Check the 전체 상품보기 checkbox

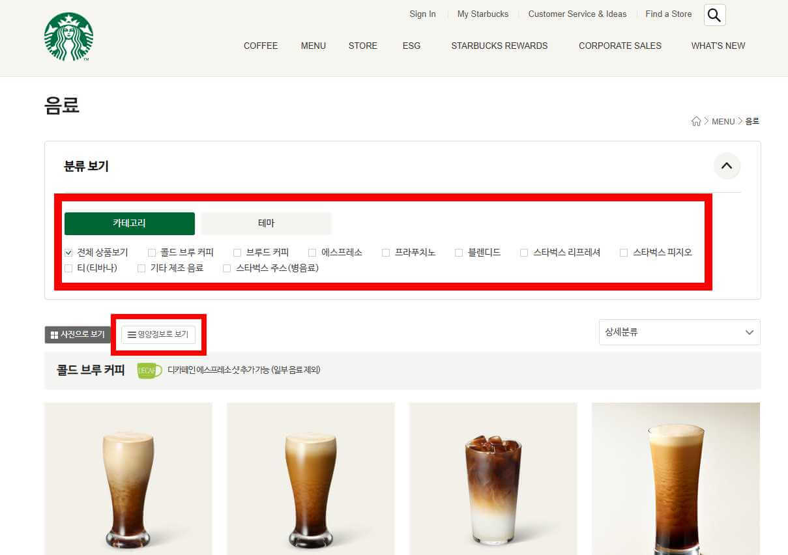(68, 252)
